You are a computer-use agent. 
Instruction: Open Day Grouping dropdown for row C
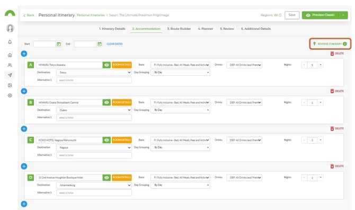coord(180,147)
